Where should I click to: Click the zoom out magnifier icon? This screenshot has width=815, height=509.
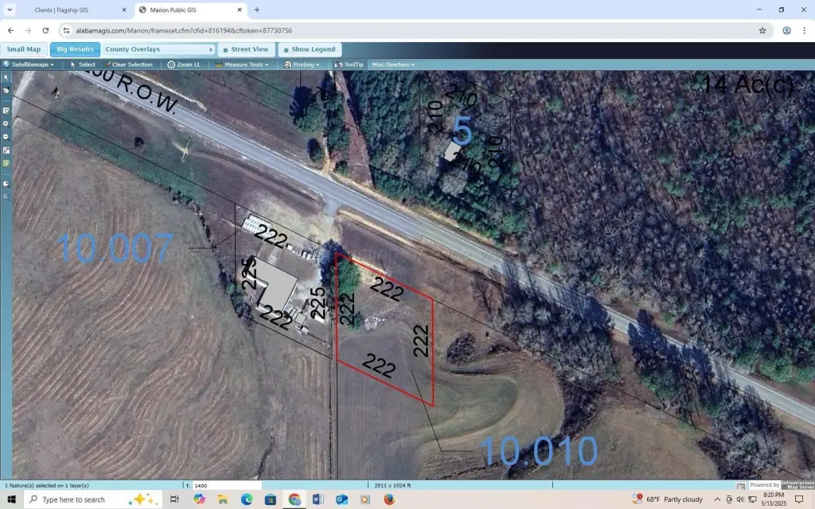pyautogui.click(x=6, y=137)
